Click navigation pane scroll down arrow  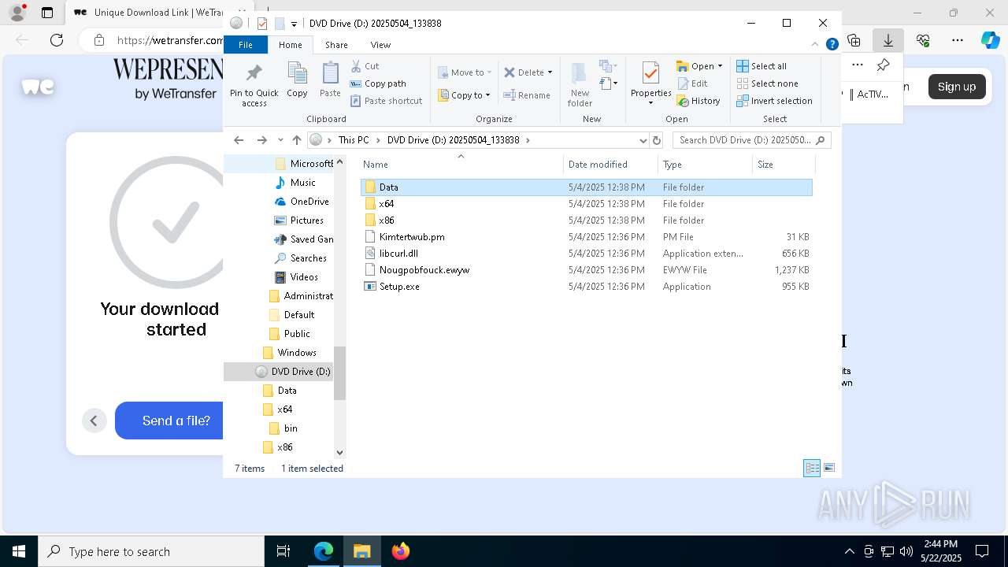[x=339, y=452]
